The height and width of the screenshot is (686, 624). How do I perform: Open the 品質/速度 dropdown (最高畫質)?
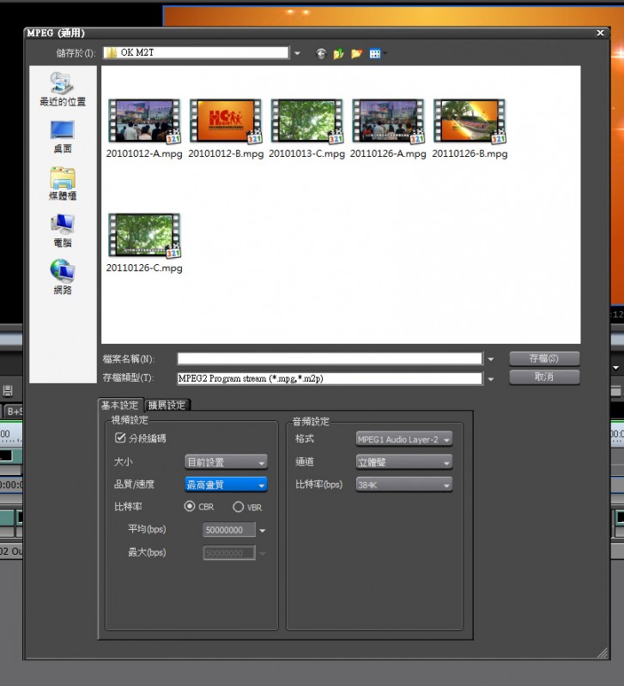(226, 484)
